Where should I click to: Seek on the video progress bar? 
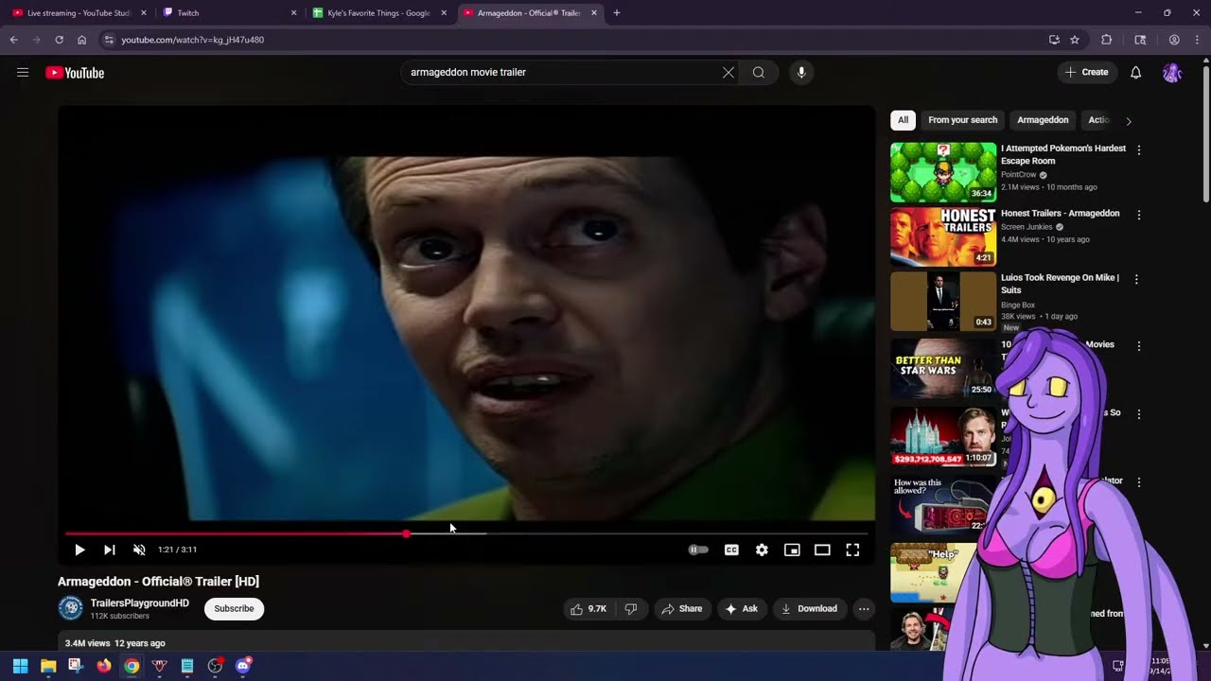pos(466,533)
